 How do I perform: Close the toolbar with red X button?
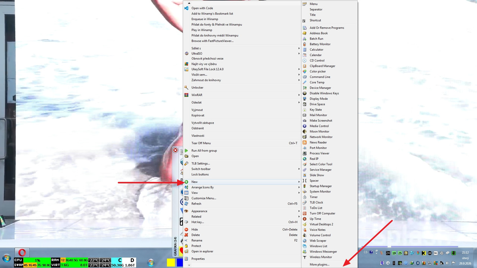175,150
